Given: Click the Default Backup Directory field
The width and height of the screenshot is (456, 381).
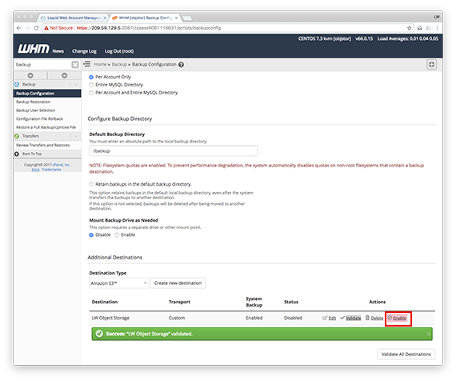Looking at the screenshot, I should pyautogui.click(x=174, y=151).
